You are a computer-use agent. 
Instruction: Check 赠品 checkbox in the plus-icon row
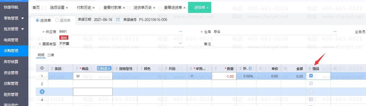311,91
